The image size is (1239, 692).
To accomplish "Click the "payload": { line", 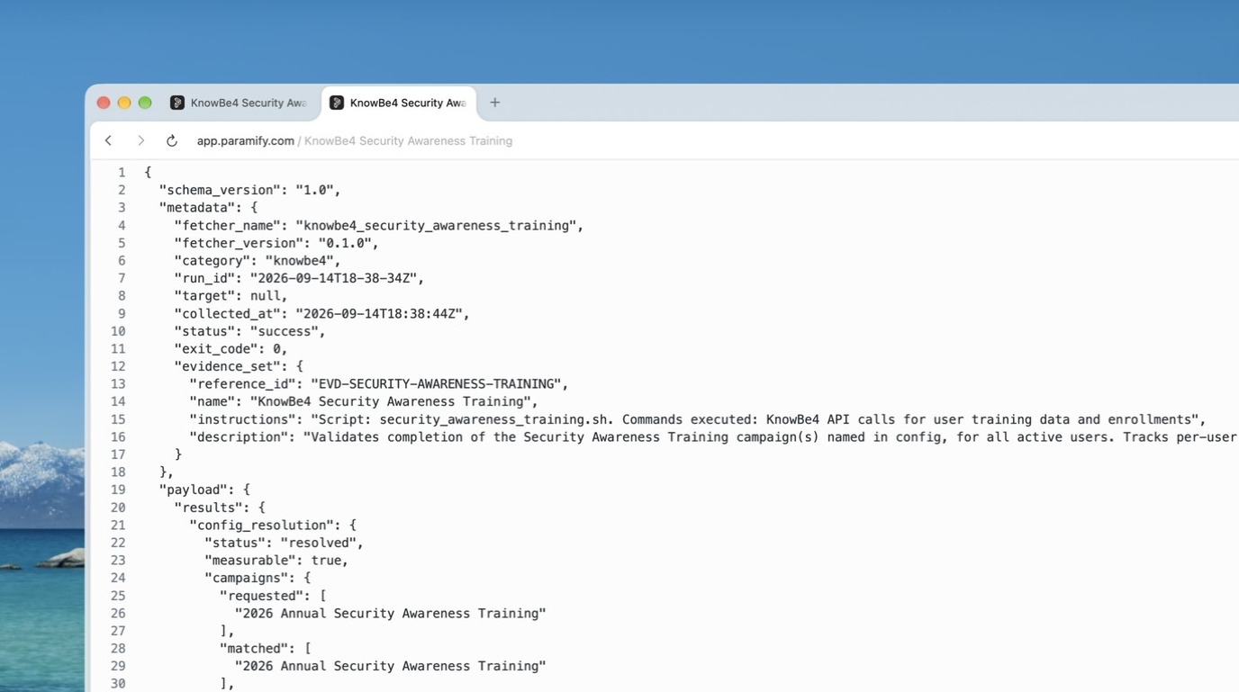I will (x=204, y=490).
